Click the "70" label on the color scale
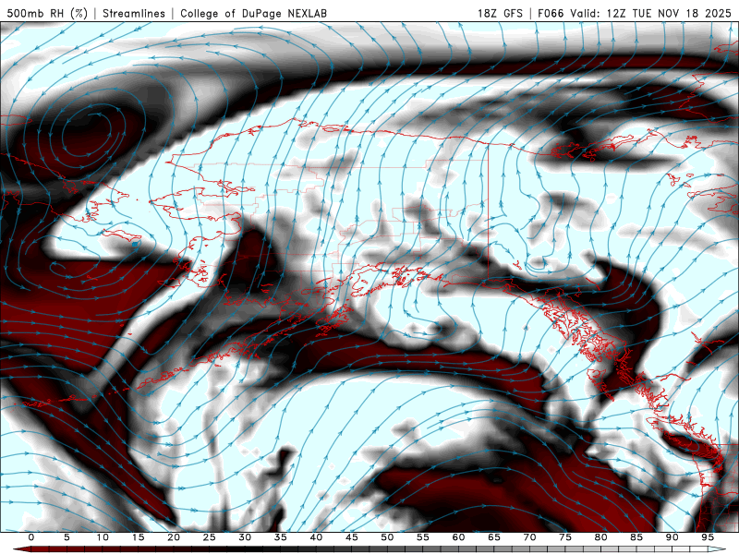The height and width of the screenshot is (554, 739). tap(529, 537)
